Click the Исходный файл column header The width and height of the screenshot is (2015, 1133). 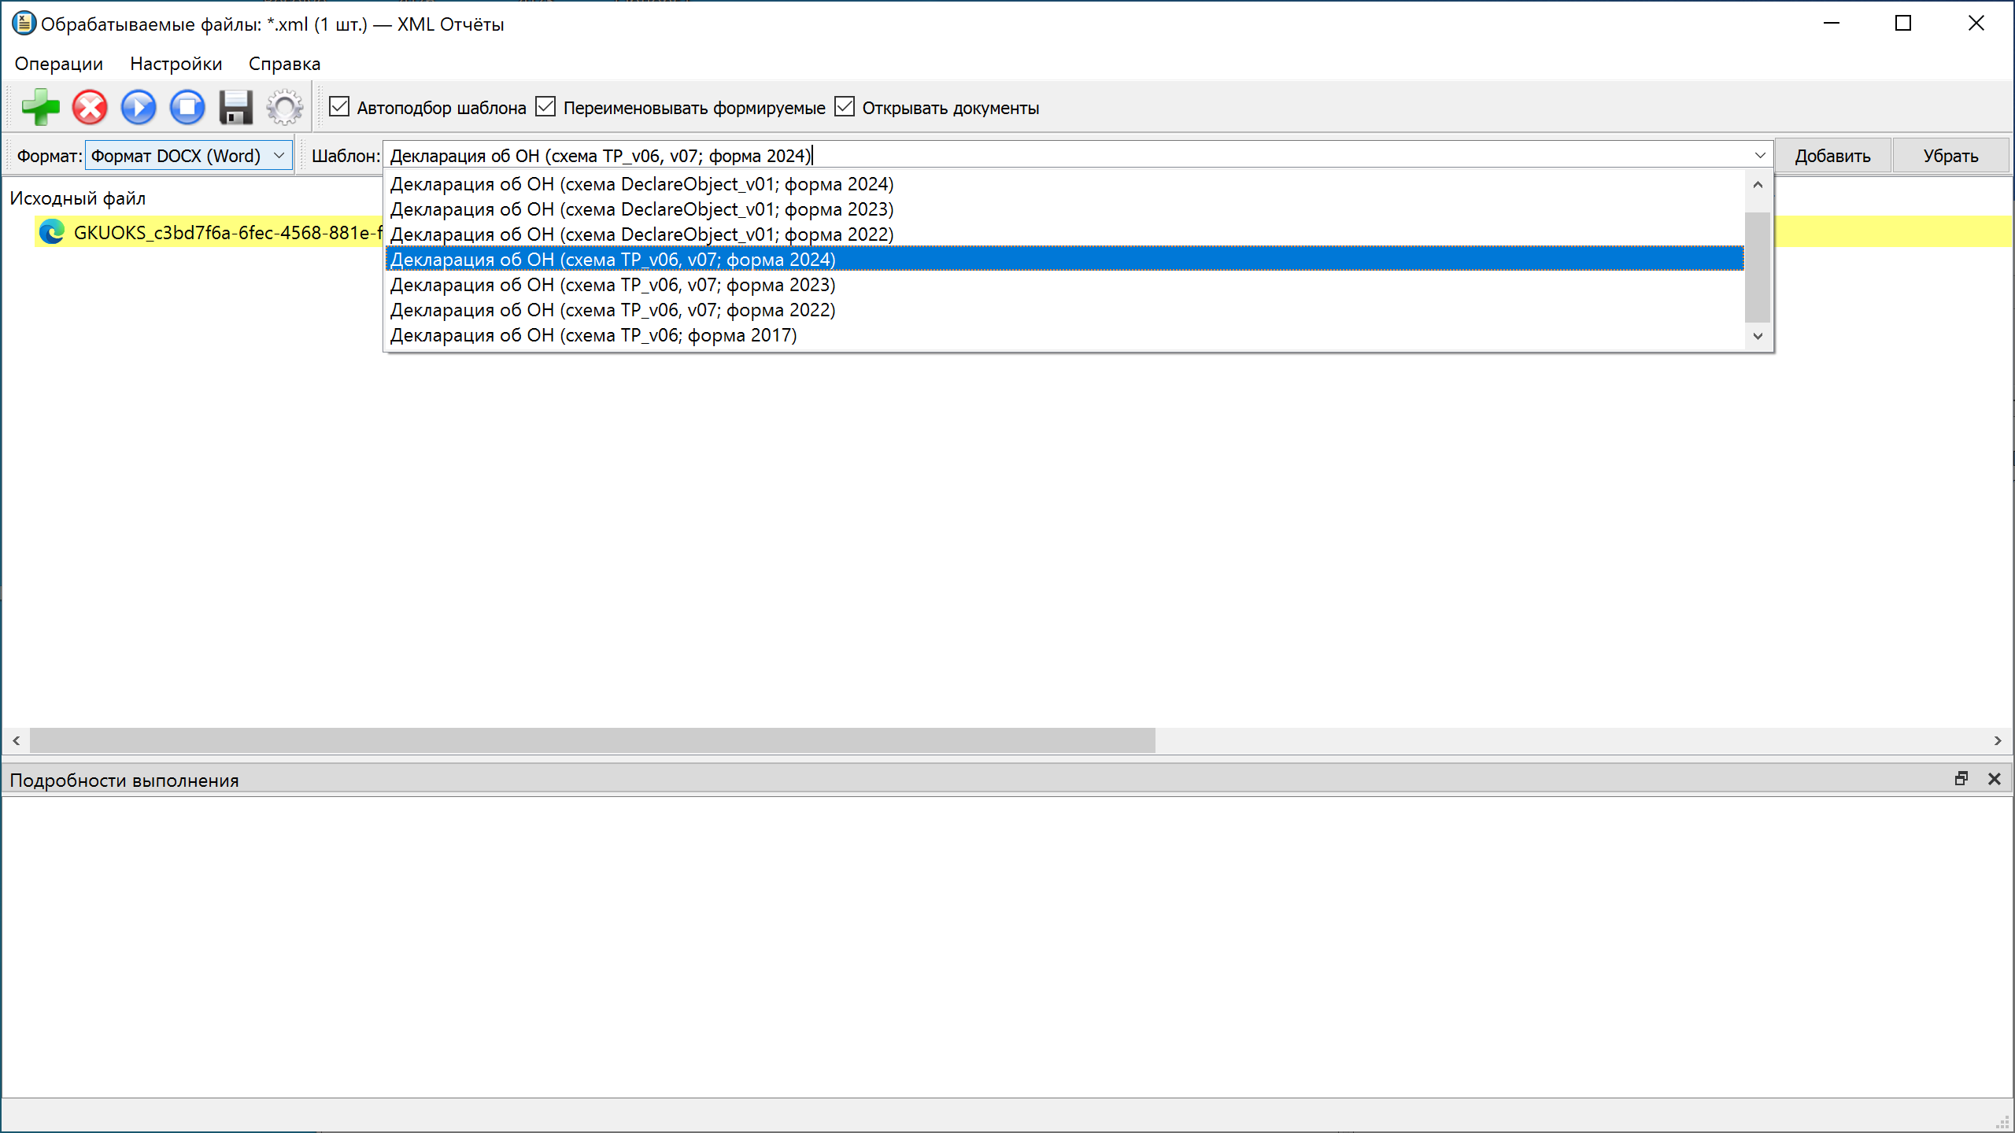(x=78, y=198)
